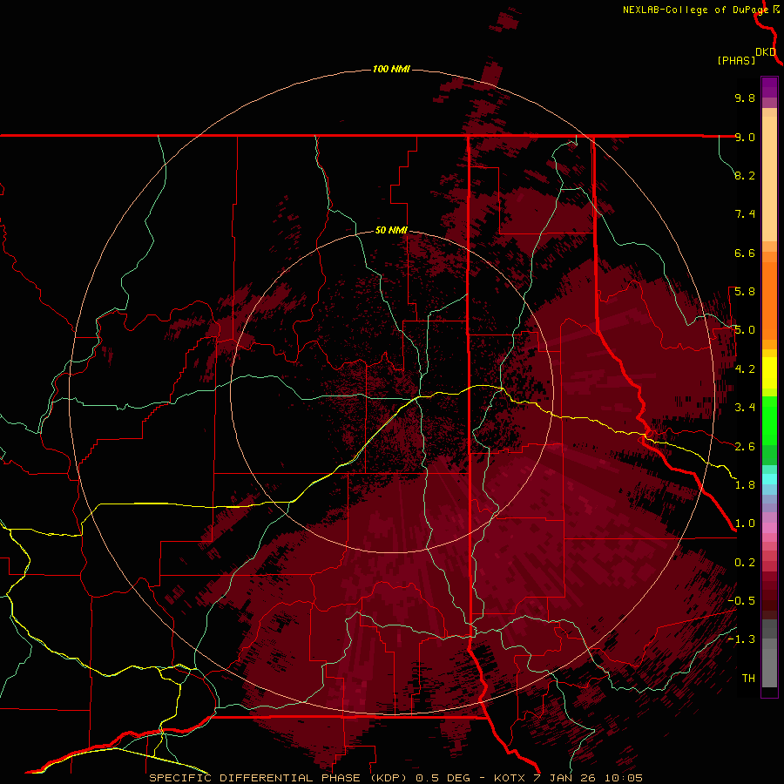This screenshot has width=784, height=784.
Task: Click the DKD label above the legend
Action: [766, 52]
